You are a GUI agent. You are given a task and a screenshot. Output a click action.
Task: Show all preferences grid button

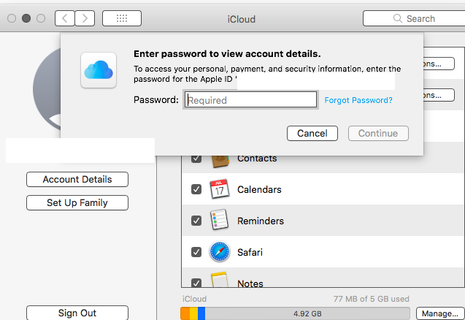coord(122,18)
